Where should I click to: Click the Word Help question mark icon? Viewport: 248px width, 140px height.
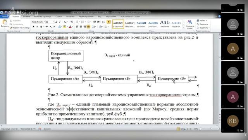(219, 16)
